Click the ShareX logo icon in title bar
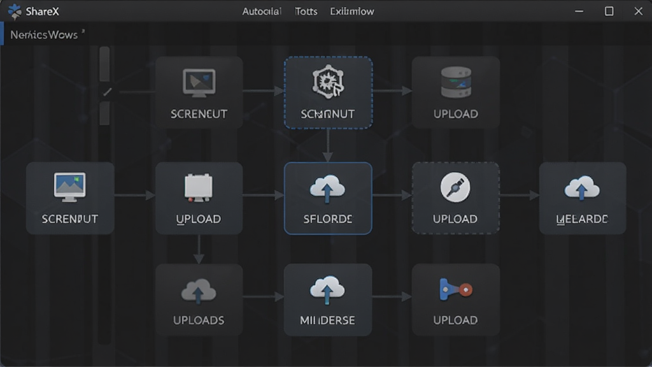652x367 pixels. (x=15, y=11)
